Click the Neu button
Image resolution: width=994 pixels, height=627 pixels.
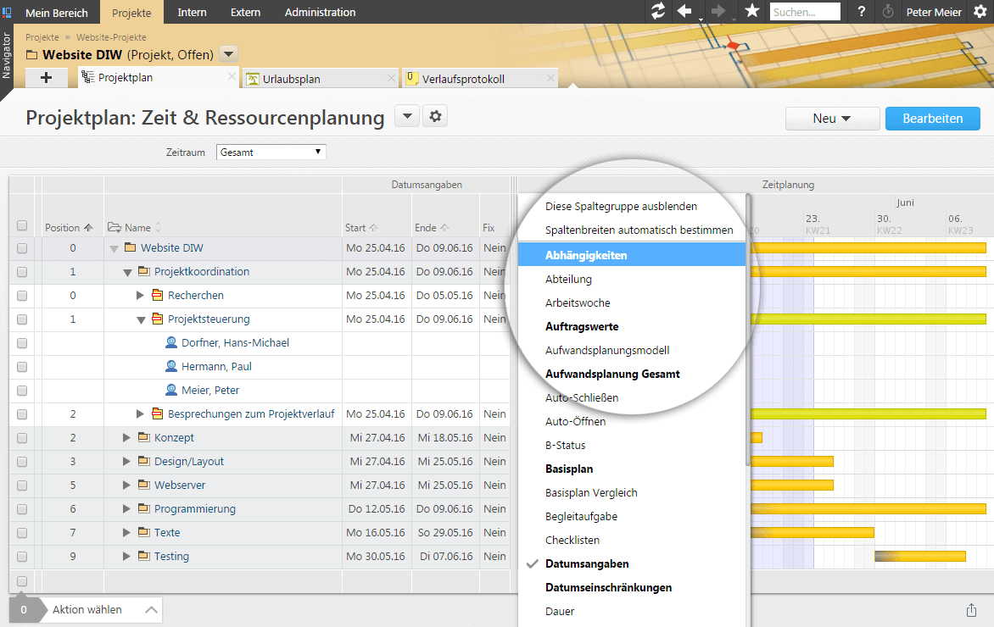coord(831,119)
